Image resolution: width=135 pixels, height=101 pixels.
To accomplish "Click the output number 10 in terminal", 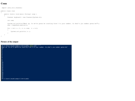I will point(2,62).
